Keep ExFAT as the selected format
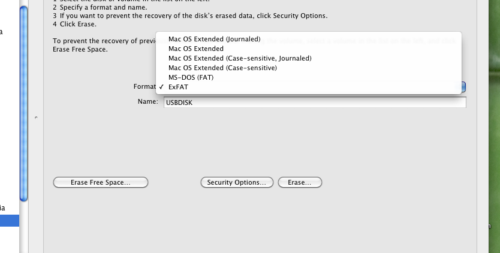Image resolution: width=500 pixels, height=253 pixels. pos(179,88)
